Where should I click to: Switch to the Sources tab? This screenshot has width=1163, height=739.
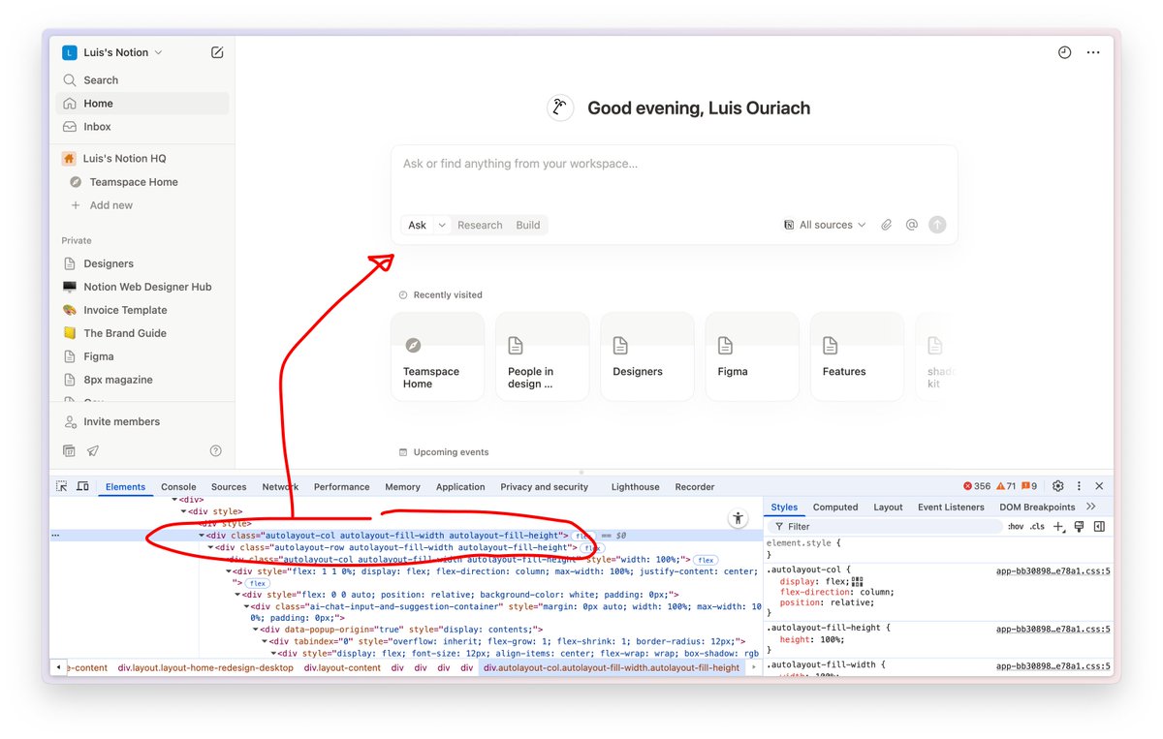pyautogui.click(x=229, y=486)
